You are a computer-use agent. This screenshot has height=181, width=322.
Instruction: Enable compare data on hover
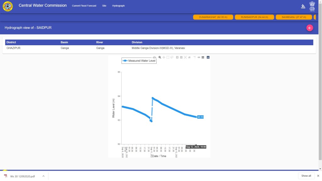click(x=203, y=57)
